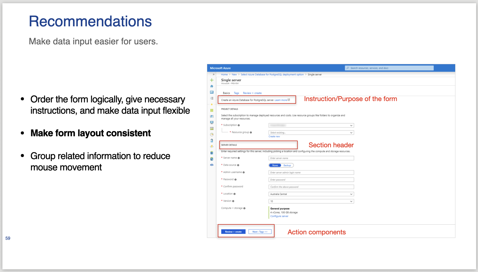The width and height of the screenshot is (478, 272).
Task: Switch the data source to Backup
Action: click(x=287, y=165)
